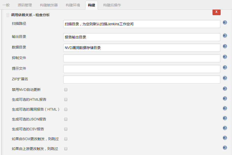The width and height of the screenshot is (232, 155).
Task: Focus the 扫描路径 input field
Action: click(x=142, y=24)
